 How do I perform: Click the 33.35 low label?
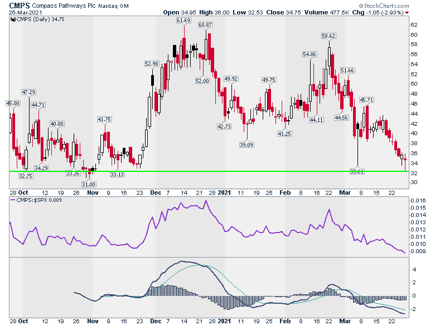[73, 174]
